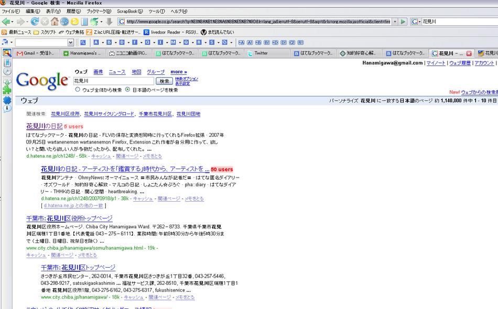Open dropdown arrow beside 'R' toolbar button
498x309 pixels.
(x=205, y=42)
